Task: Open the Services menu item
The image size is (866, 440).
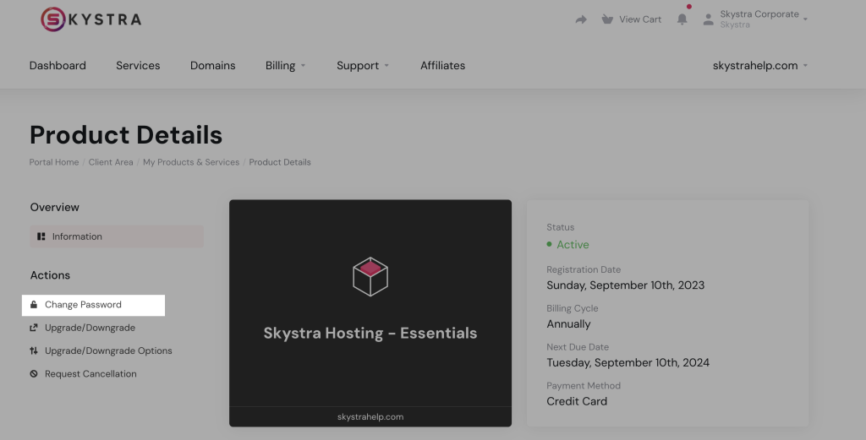Action: (138, 66)
